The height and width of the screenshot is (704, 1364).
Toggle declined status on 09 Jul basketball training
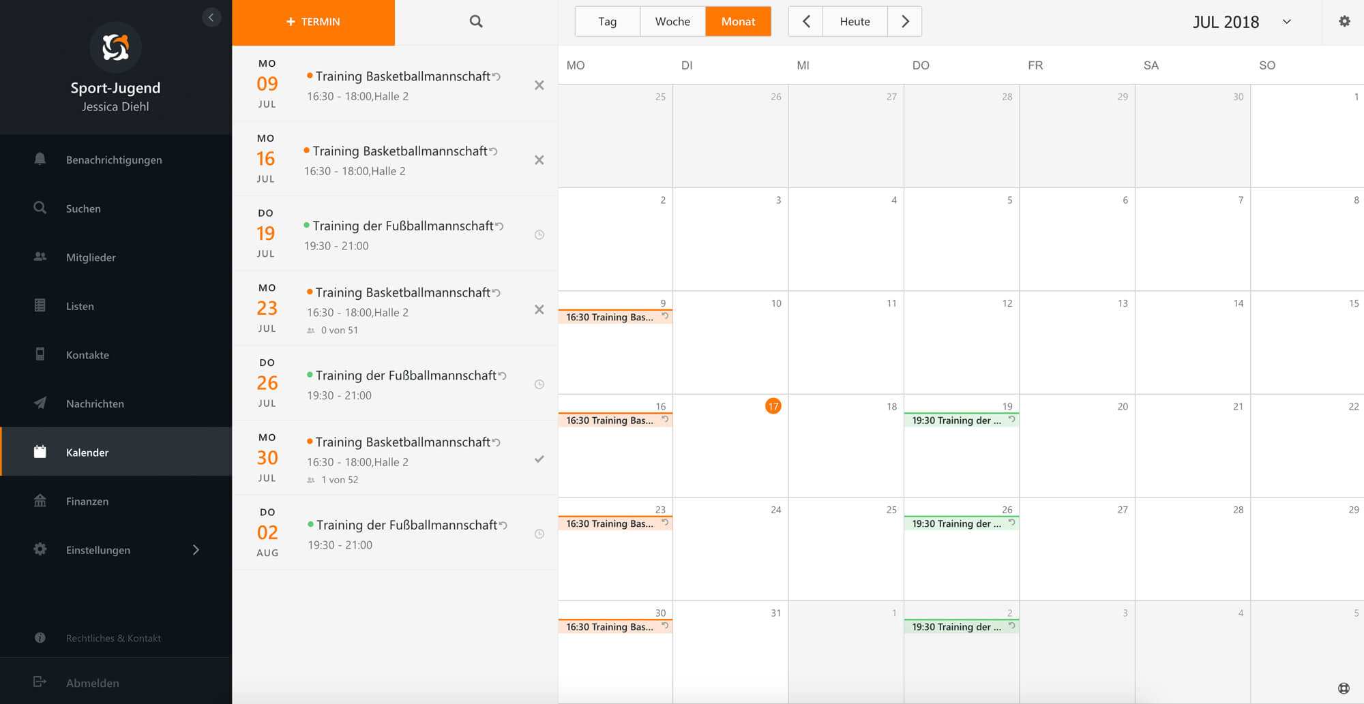539,85
